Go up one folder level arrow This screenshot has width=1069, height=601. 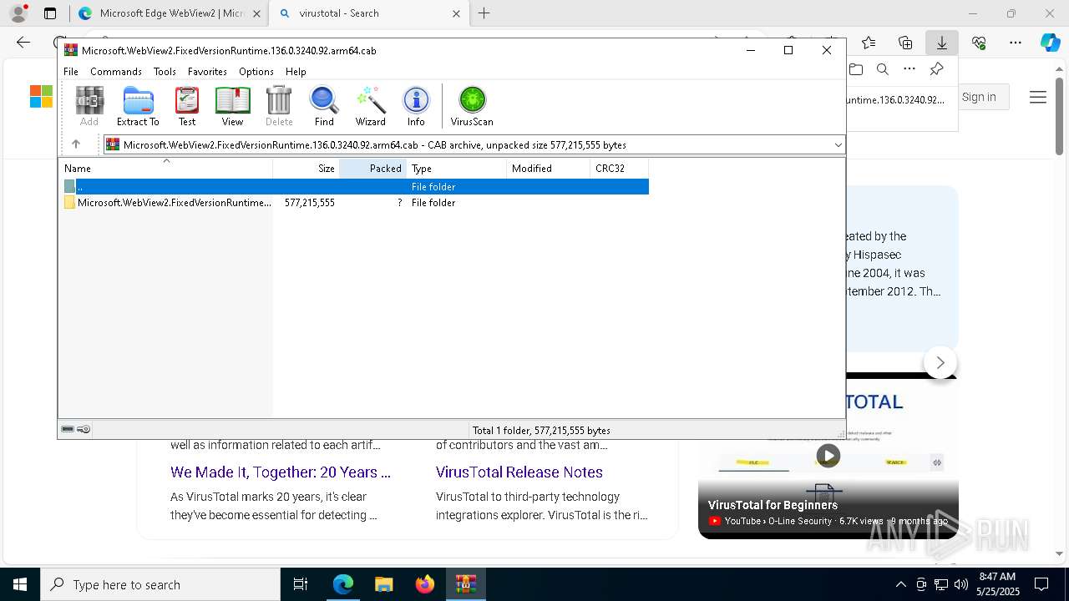tap(76, 144)
